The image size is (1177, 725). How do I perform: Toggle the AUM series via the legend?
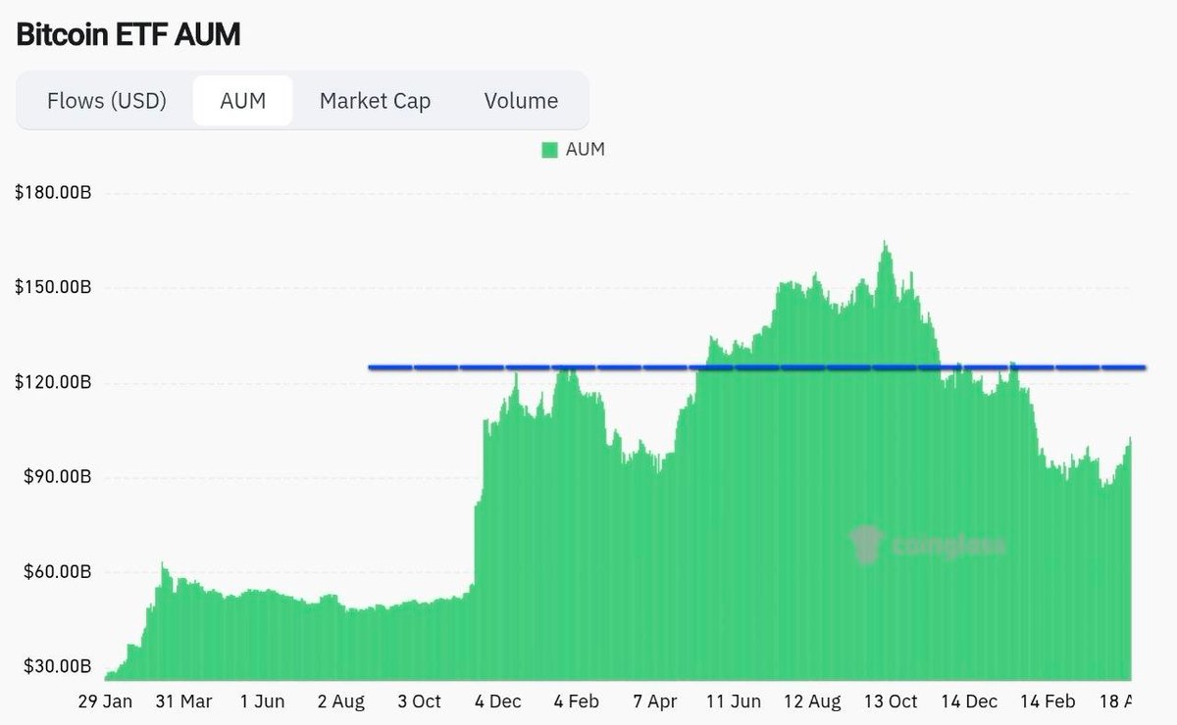click(x=574, y=149)
